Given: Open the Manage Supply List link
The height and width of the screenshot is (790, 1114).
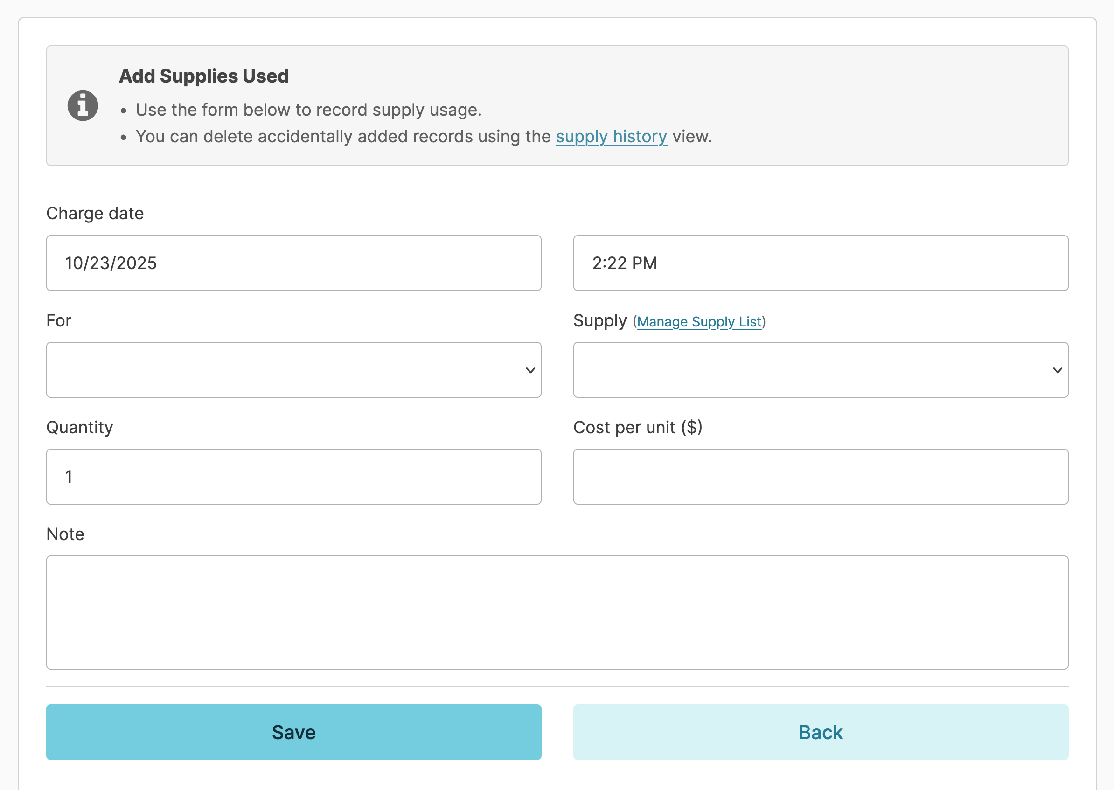Looking at the screenshot, I should point(698,322).
